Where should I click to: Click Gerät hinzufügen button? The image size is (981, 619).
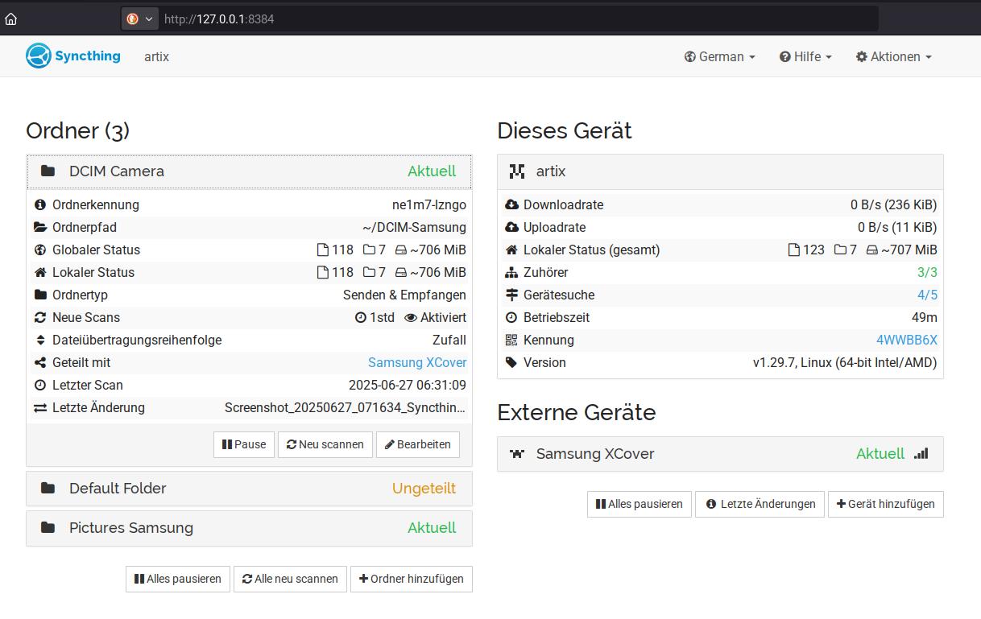[886, 504]
